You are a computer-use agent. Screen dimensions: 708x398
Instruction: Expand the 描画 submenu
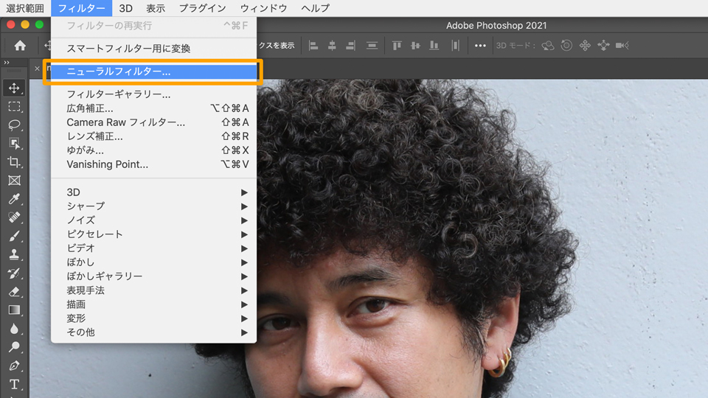click(153, 304)
